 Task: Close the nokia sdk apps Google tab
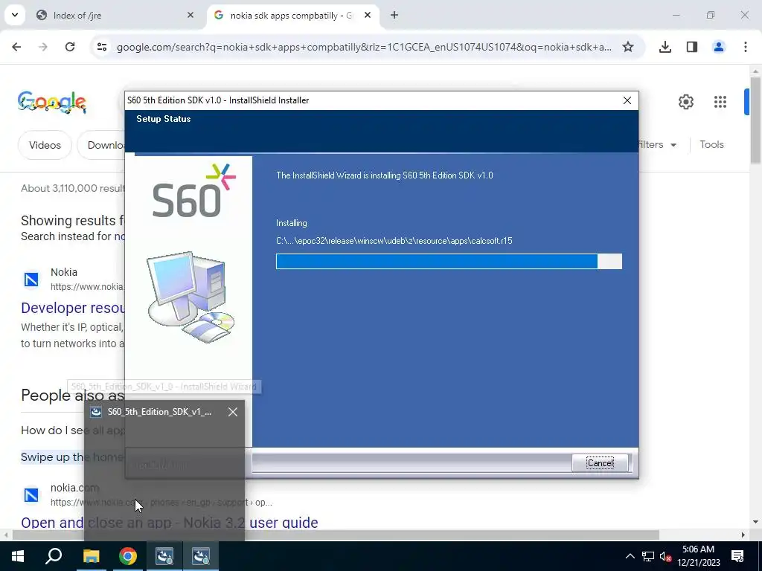click(x=368, y=15)
